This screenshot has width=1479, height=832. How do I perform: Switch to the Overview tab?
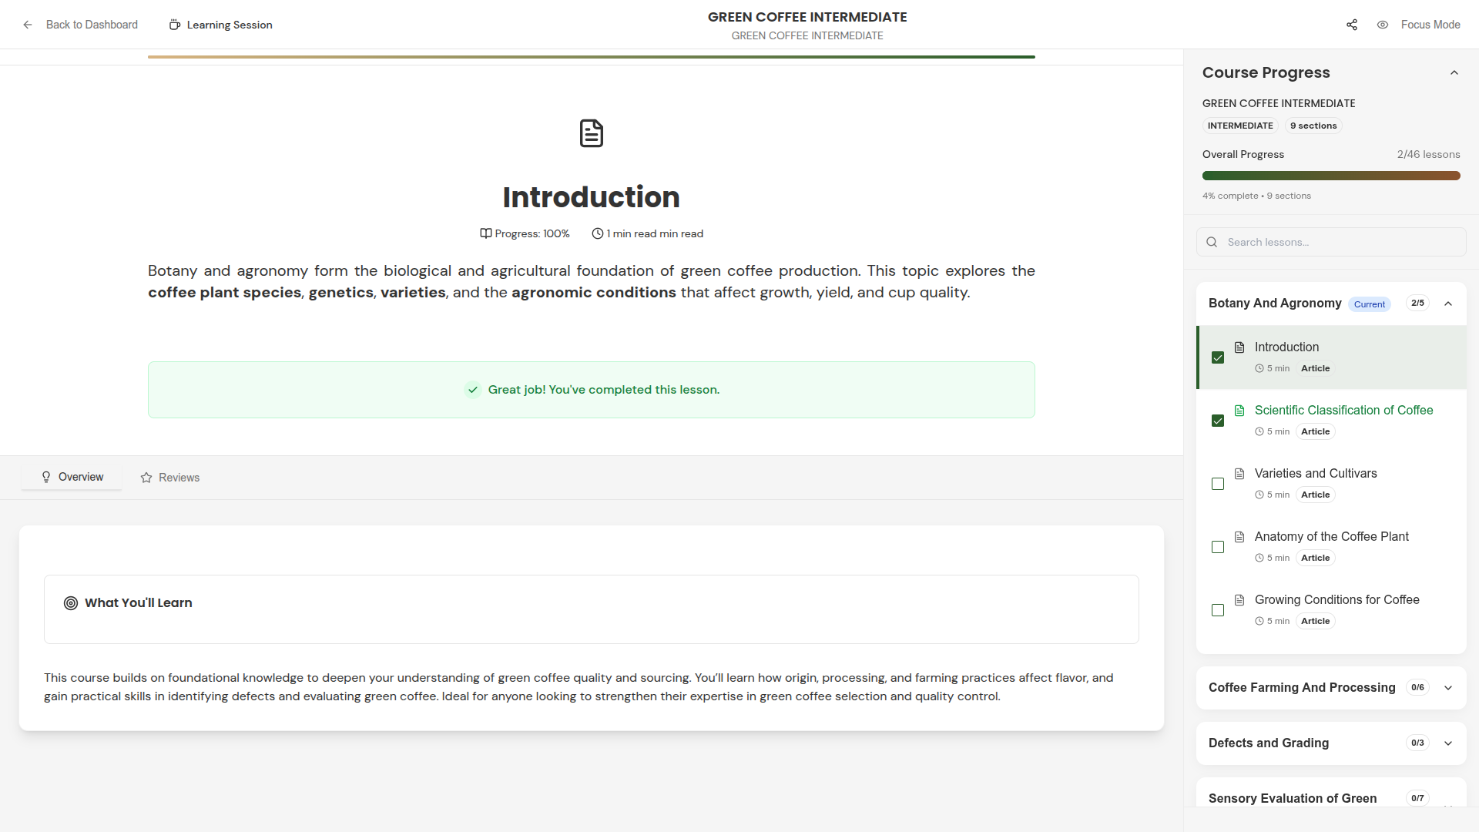(72, 477)
